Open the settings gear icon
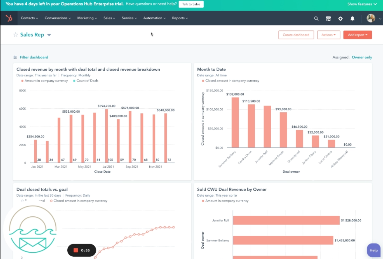Screen dimensions: 383x259 click(x=341, y=18)
